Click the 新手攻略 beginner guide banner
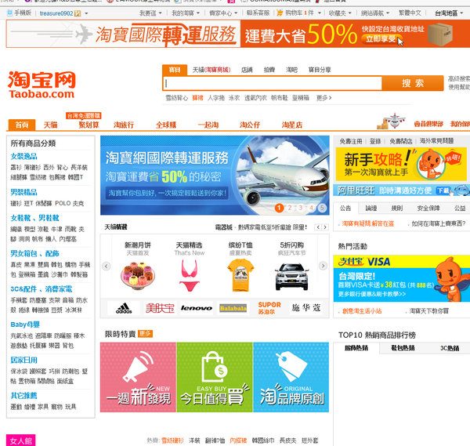 coord(401,165)
